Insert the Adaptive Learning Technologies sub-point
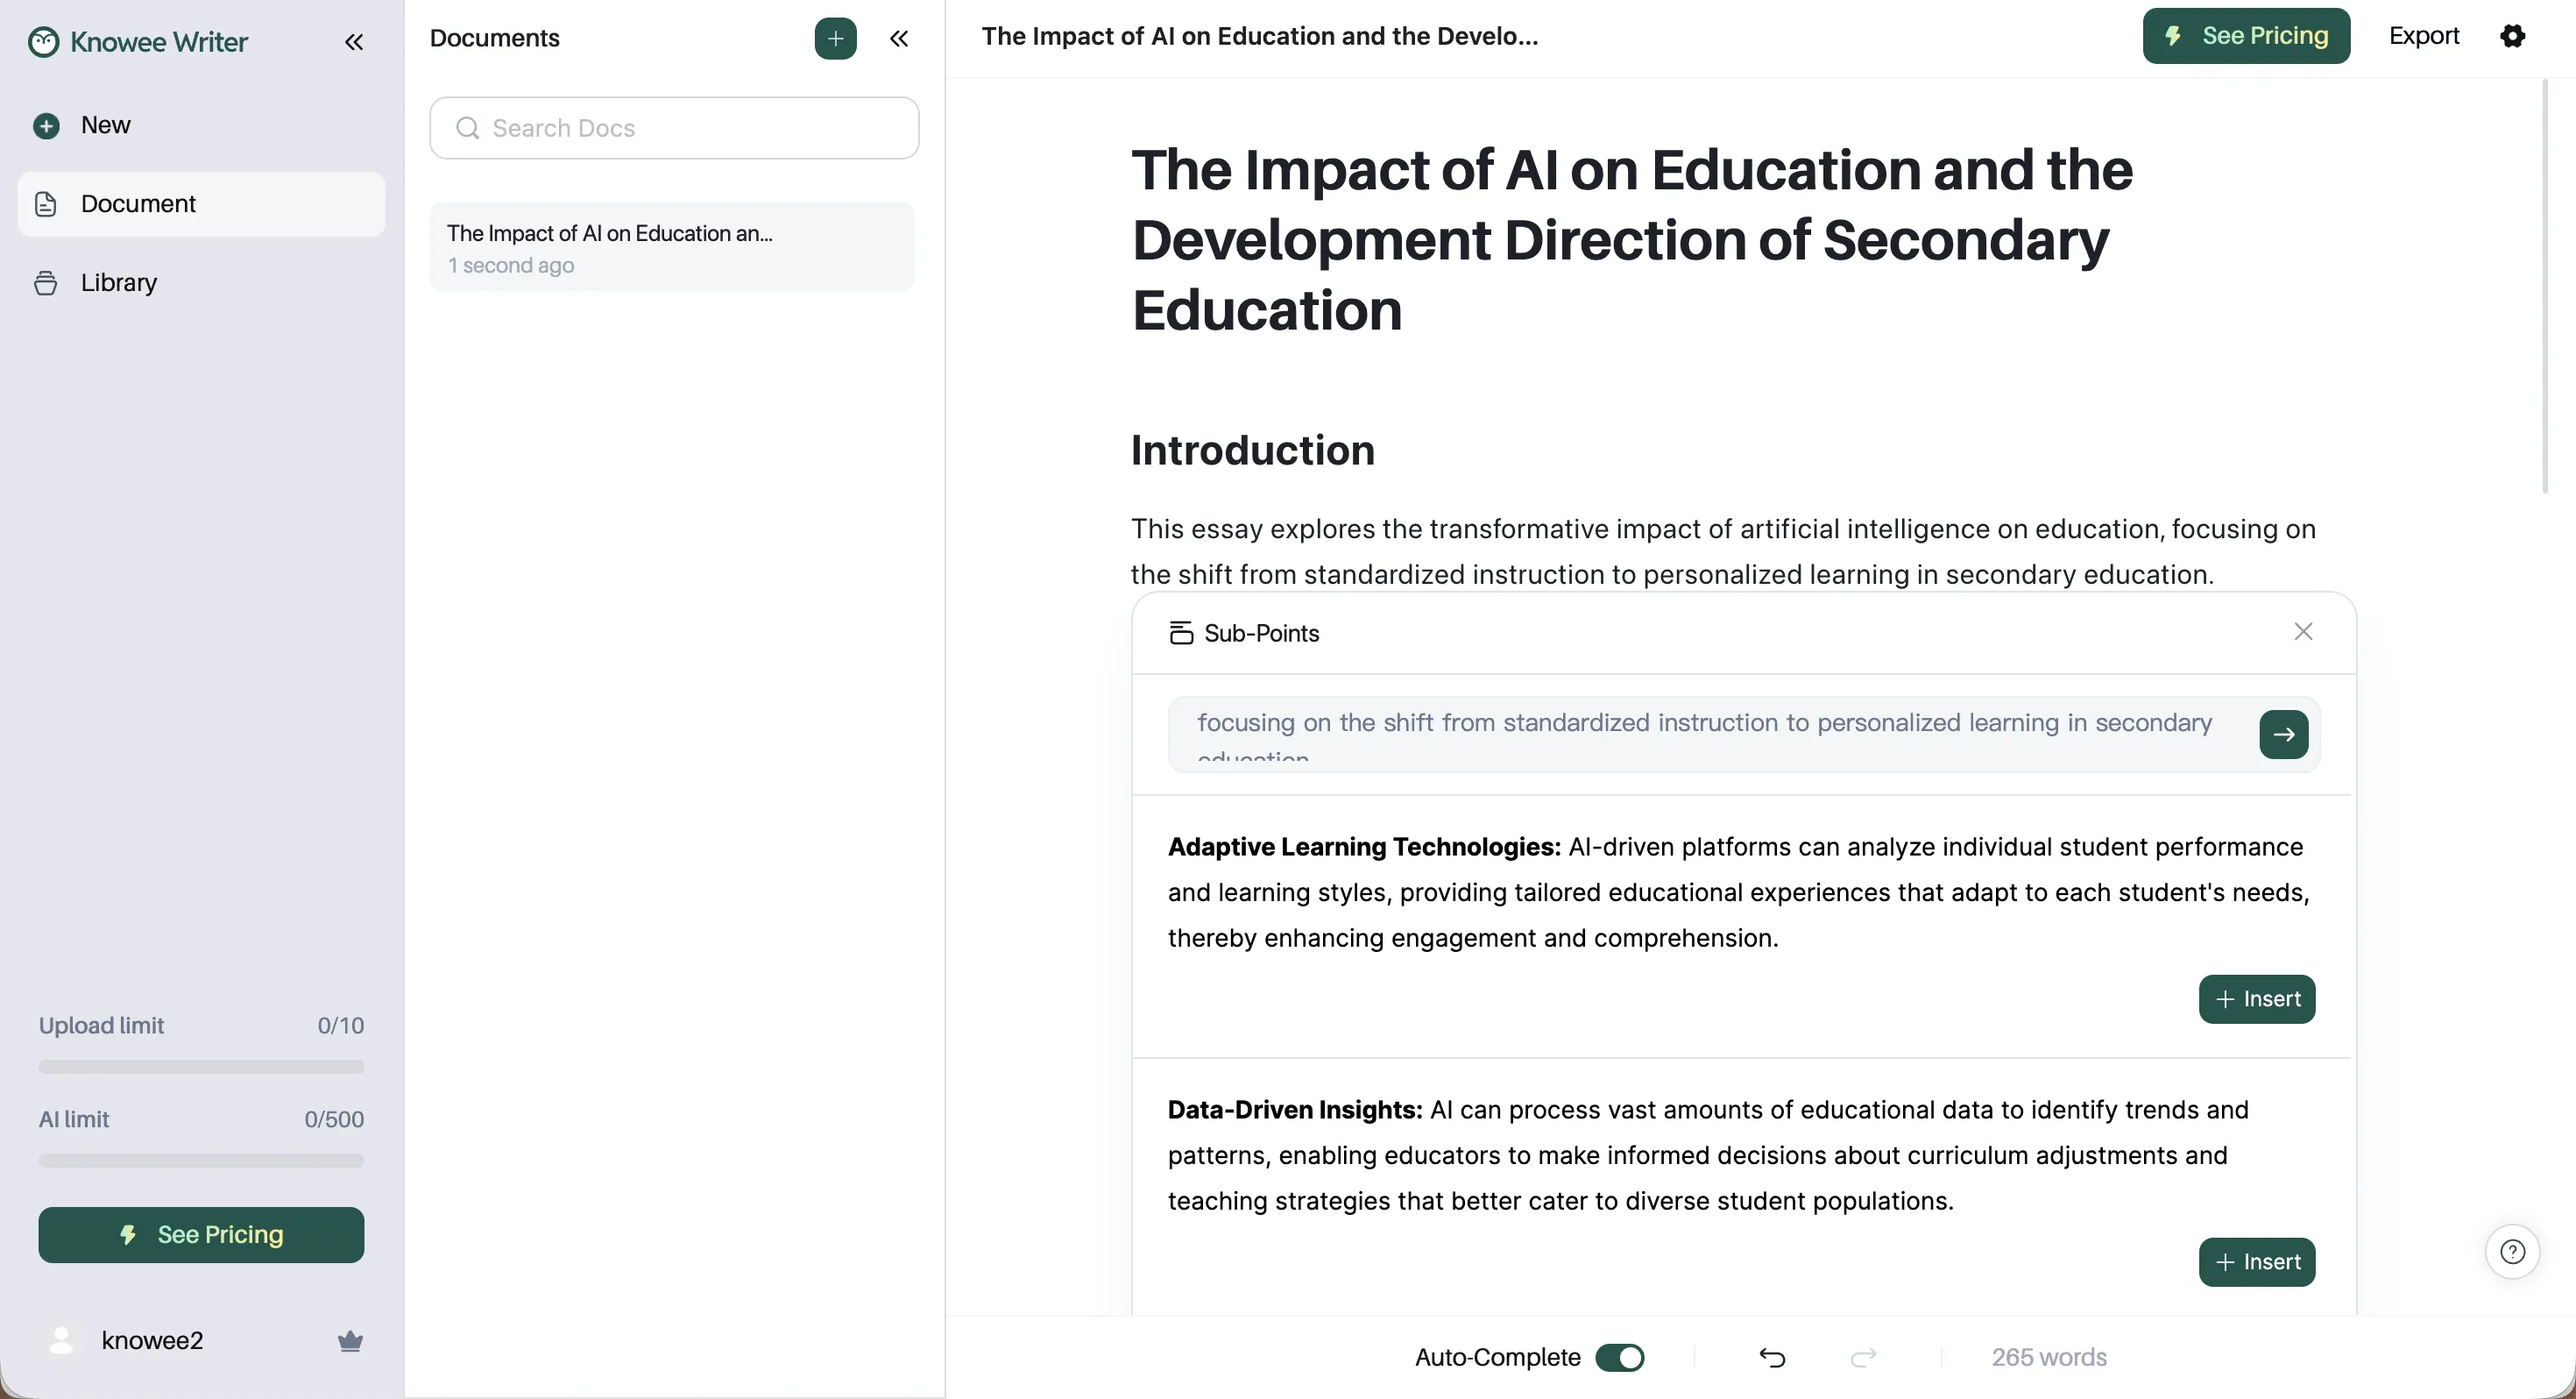 point(2256,998)
